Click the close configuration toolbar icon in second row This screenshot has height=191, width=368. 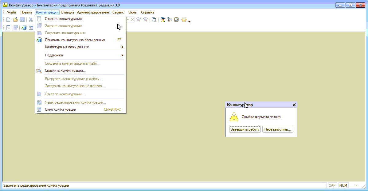point(15,28)
